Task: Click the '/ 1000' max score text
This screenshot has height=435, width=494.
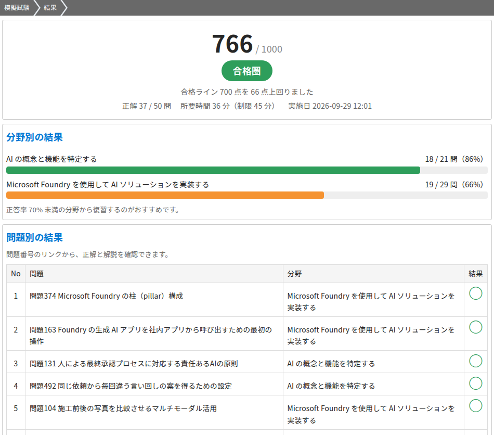Action: (269, 49)
